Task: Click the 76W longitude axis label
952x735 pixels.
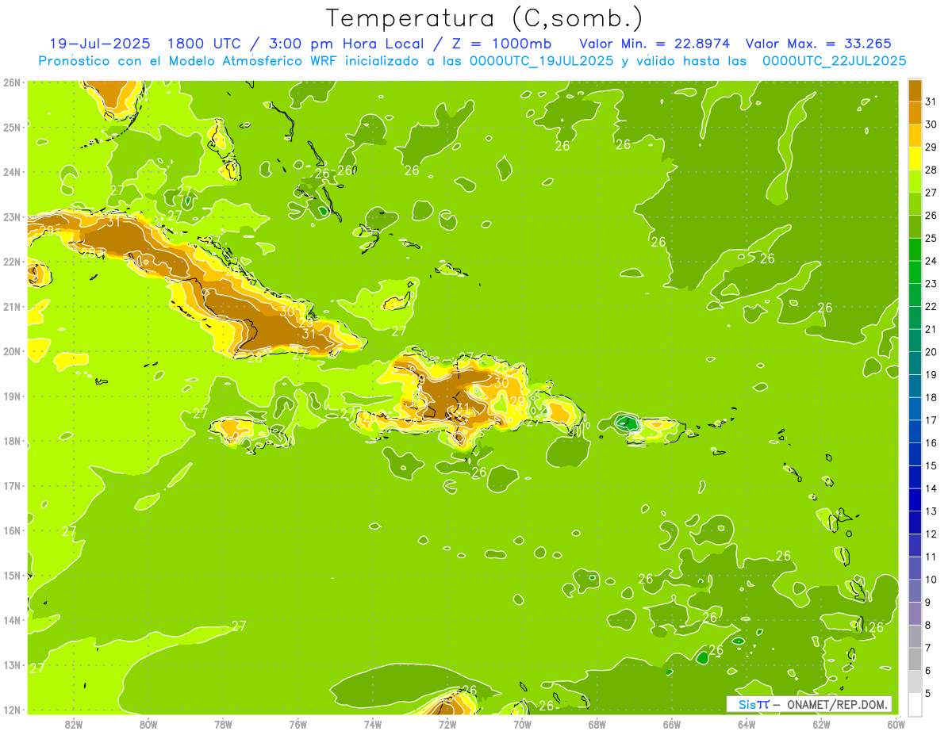Action: pos(298,724)
